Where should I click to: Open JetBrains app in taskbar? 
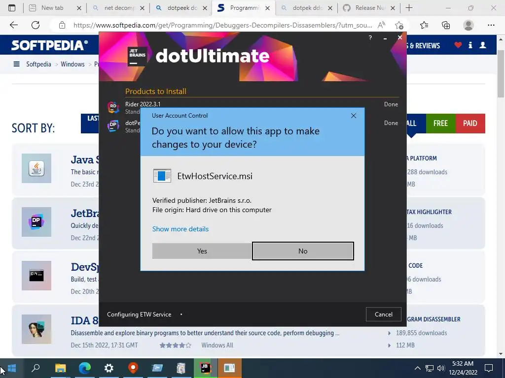click(x=205, y=368)
